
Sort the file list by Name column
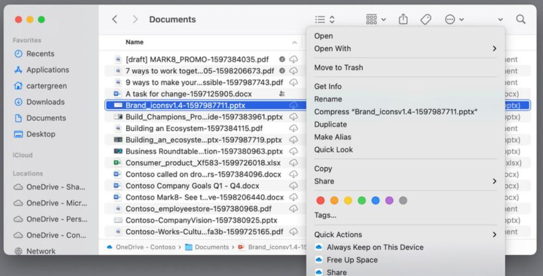click(134, 42)
